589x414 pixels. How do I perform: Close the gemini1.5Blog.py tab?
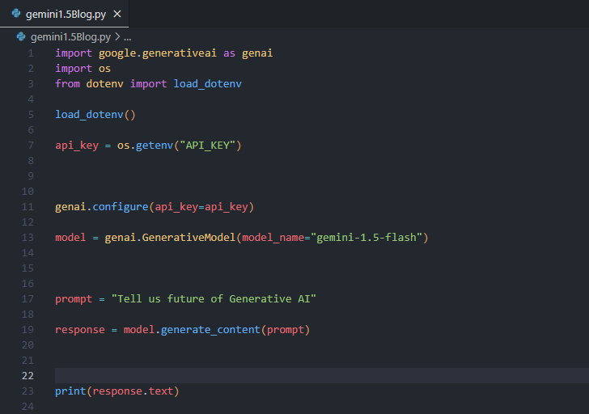click(117, 14)
